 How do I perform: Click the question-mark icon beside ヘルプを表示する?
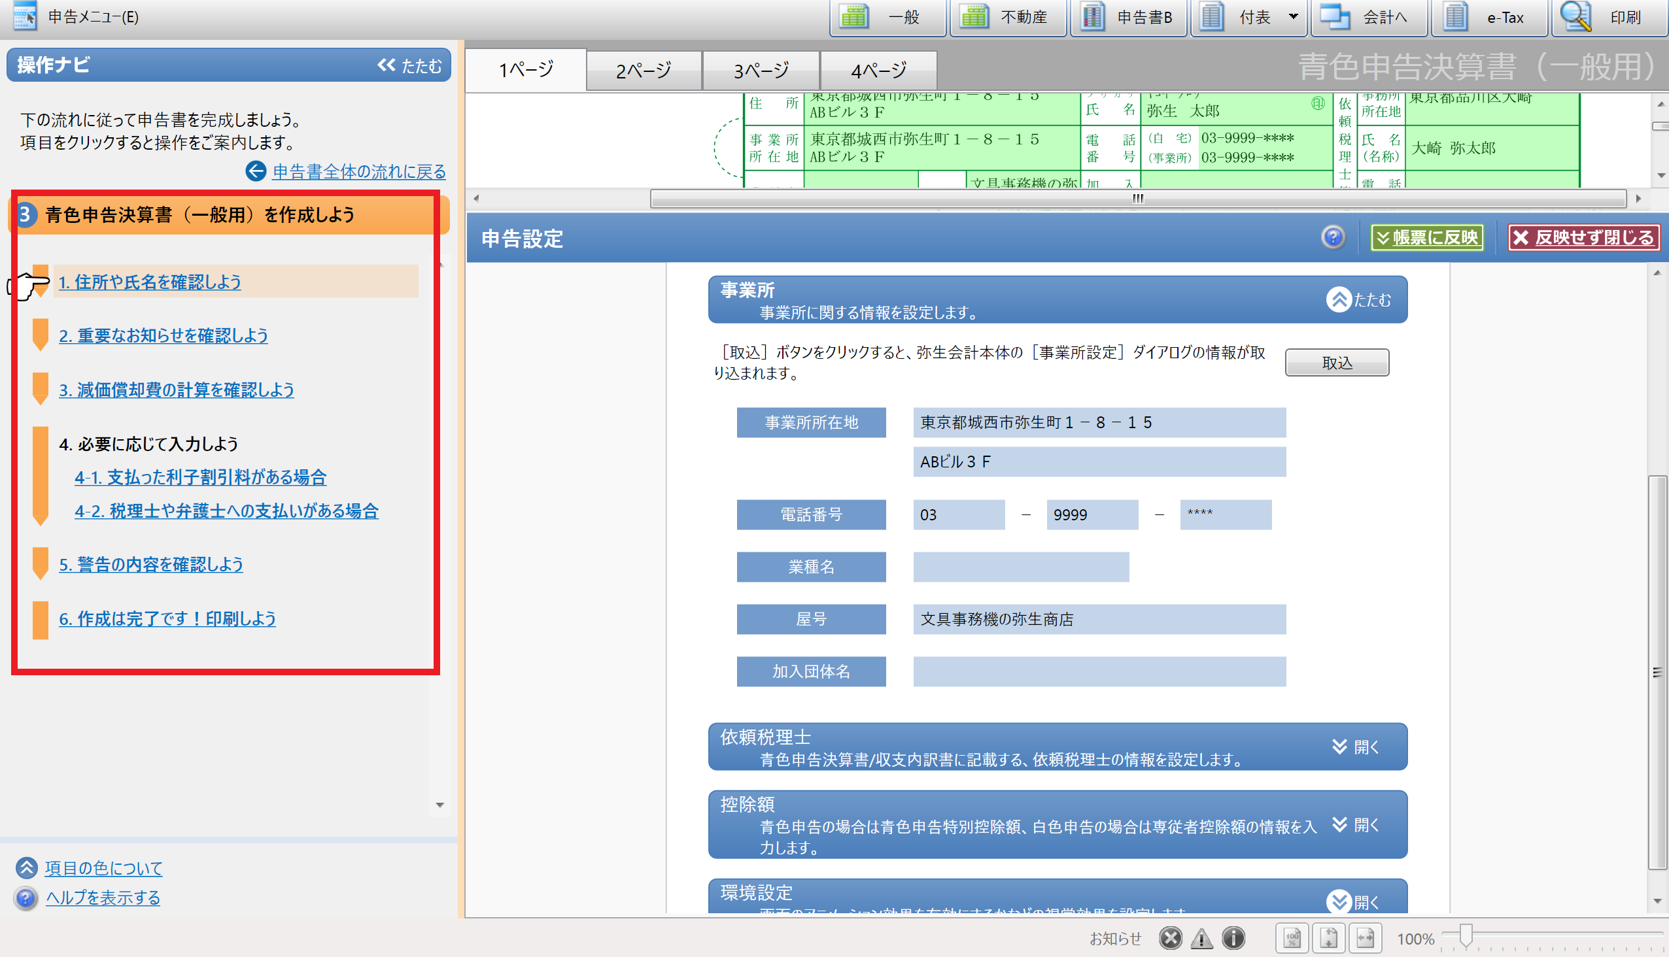click(x=26, y=898)
